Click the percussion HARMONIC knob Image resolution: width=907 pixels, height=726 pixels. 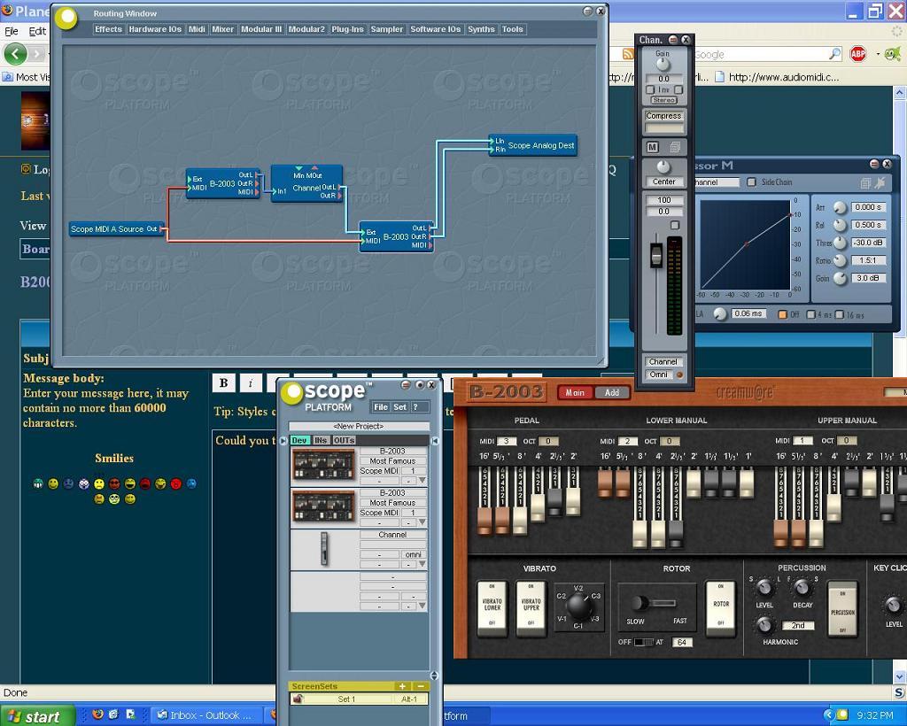coord(764,625)
